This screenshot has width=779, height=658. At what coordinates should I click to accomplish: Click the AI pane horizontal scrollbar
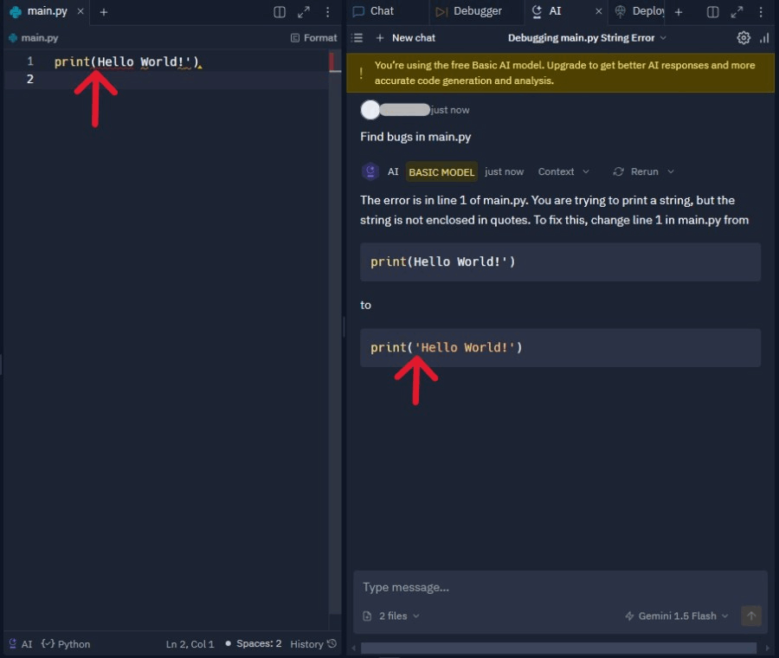tap(558, 648)
